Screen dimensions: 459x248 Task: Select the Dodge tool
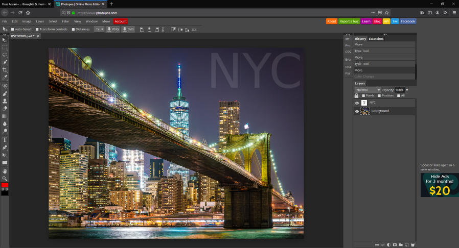[x=5, y=131]
